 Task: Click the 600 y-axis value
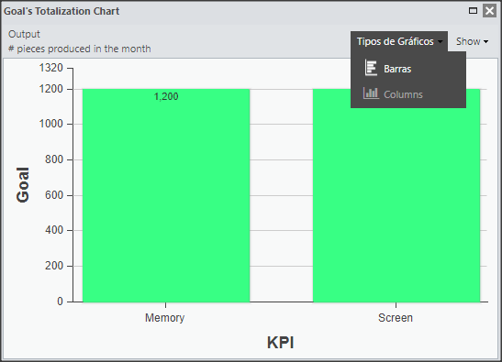click(x=54, y=195)
